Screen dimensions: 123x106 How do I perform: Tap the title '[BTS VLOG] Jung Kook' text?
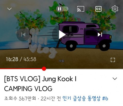point(40,79)
